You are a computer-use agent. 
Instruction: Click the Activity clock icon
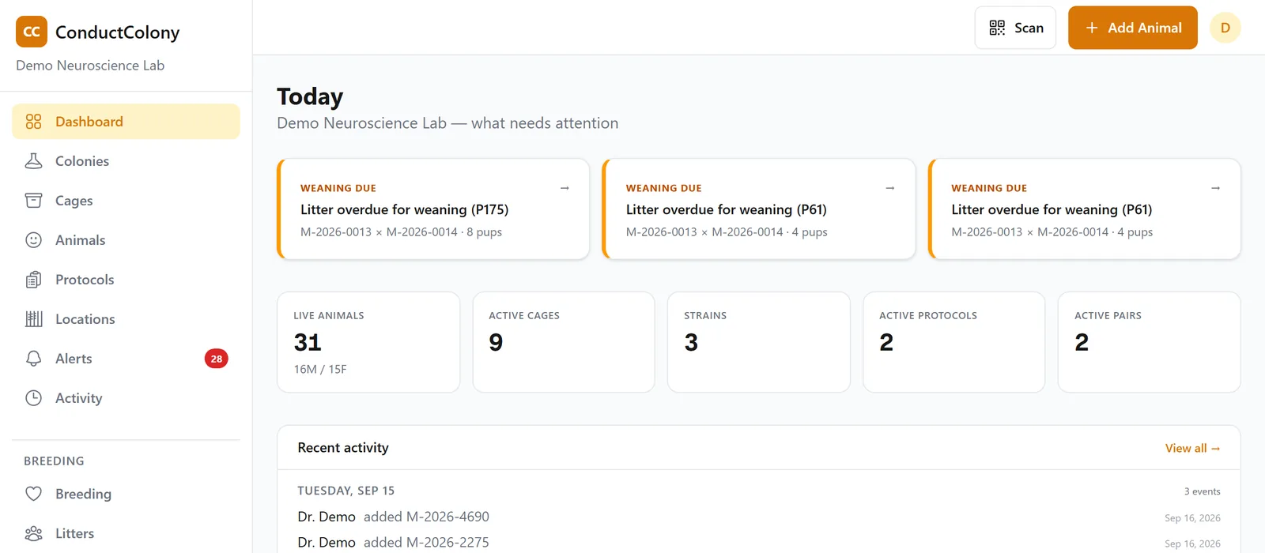tap(33, 398)
